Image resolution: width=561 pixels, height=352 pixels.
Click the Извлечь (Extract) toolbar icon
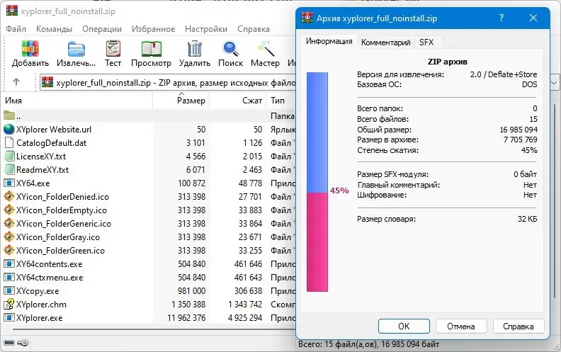tap(76, 49)
